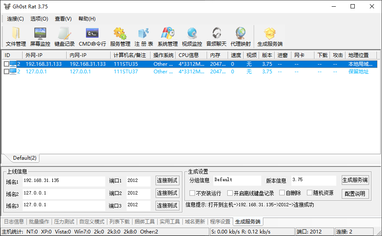Click the 111STU35 computer name cell
This screenshot has width=382, height=236.
[126, 64]
